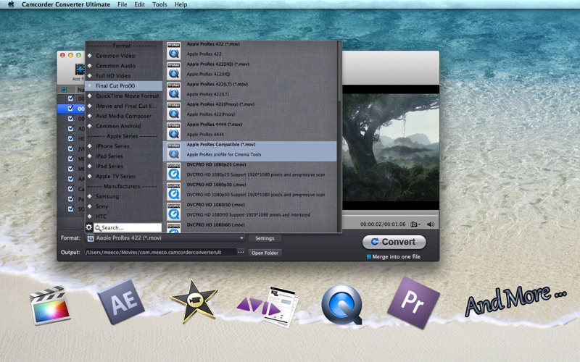Click the preview playback progress bar

(391, 214)
